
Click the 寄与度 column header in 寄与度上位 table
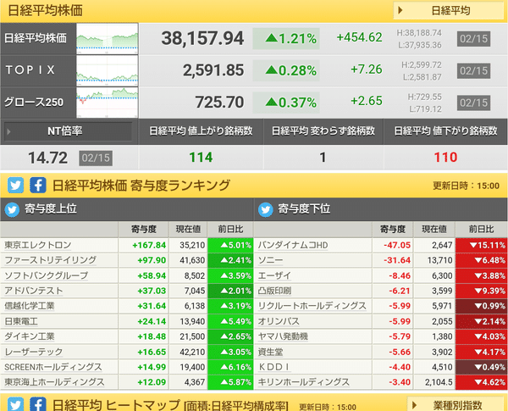(x=144, y=230)
